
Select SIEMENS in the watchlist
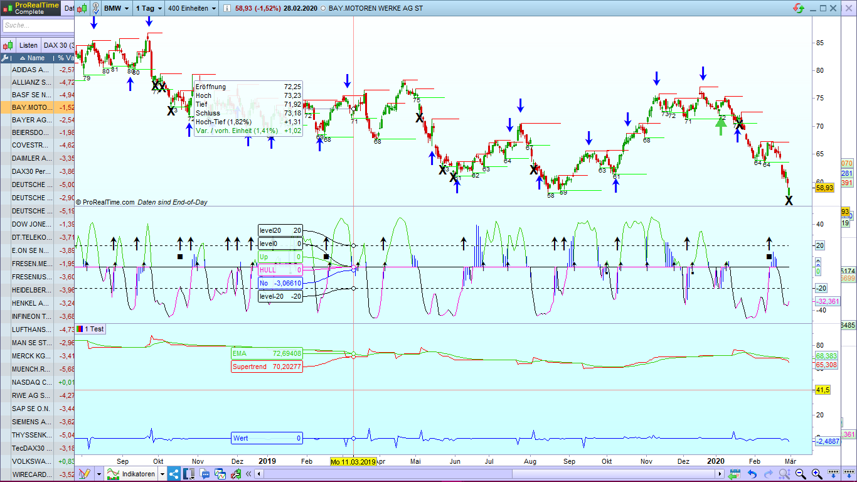coord(38,422)
